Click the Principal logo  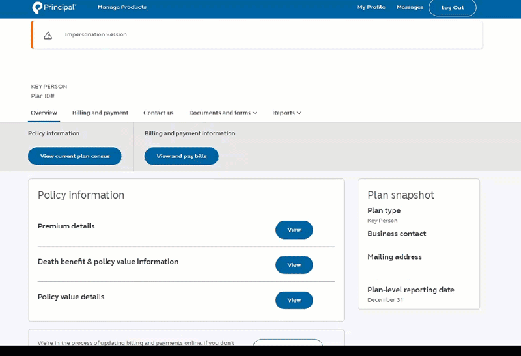pos(54,8)
